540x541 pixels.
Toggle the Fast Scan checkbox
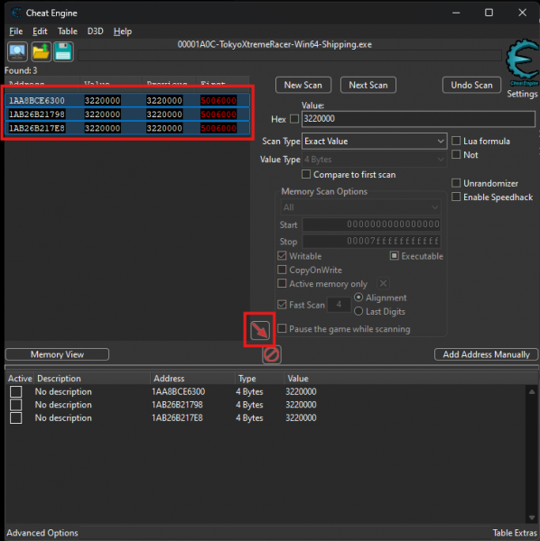tap(282, 305)
